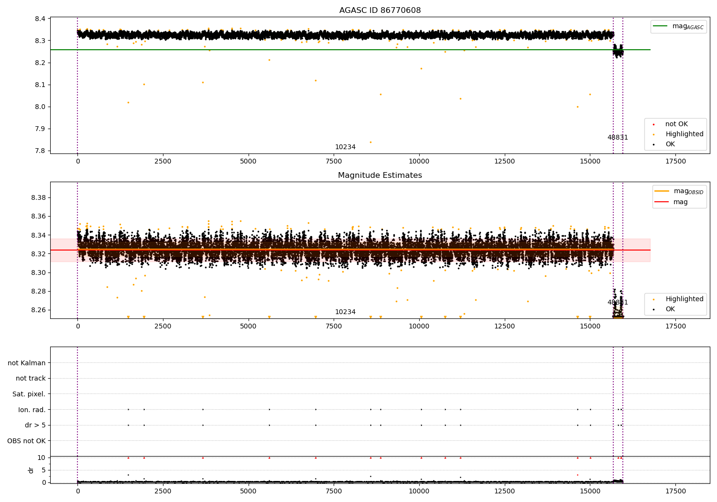
Task: Click the 48831 annotation in the AGASC ID plot
Action: (x=618, y=137)
